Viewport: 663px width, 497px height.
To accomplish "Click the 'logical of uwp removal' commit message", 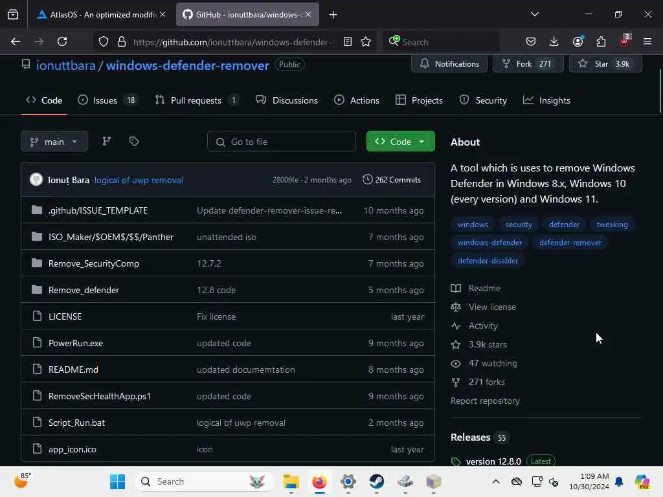I will (139, 180).
